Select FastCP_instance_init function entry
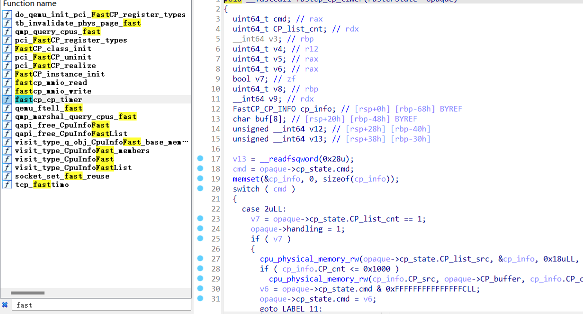583x314 pixels. (x=60, y=74)
